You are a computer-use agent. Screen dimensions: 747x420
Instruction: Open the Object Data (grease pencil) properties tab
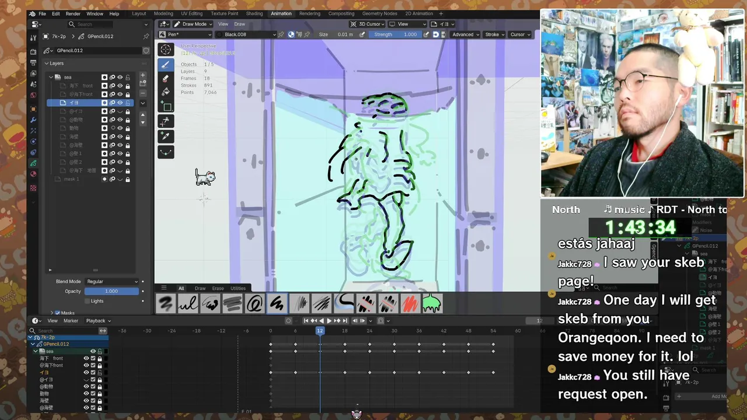[x=33, y=163]
